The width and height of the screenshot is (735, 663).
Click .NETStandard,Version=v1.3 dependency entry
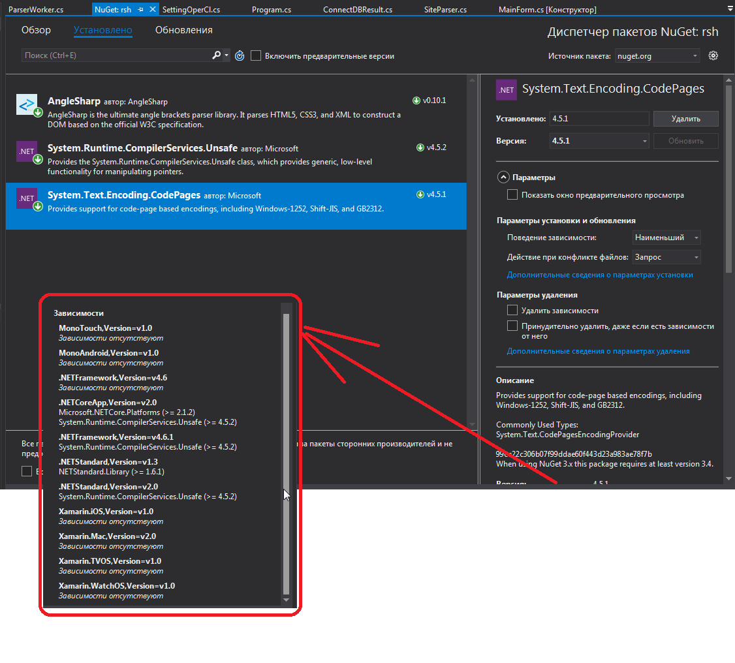pos(108,462)
